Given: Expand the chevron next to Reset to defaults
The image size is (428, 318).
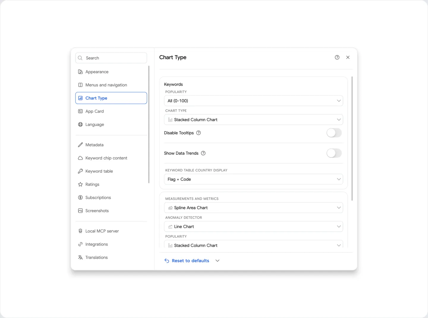Looking at the screenshot, I should [218, 261].
